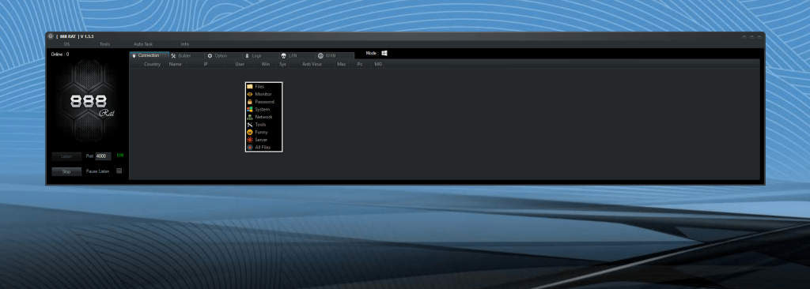Click the Windows logo next to Mode
The width and height of the screenshot is (810, 289).
[x=384, y=53]
